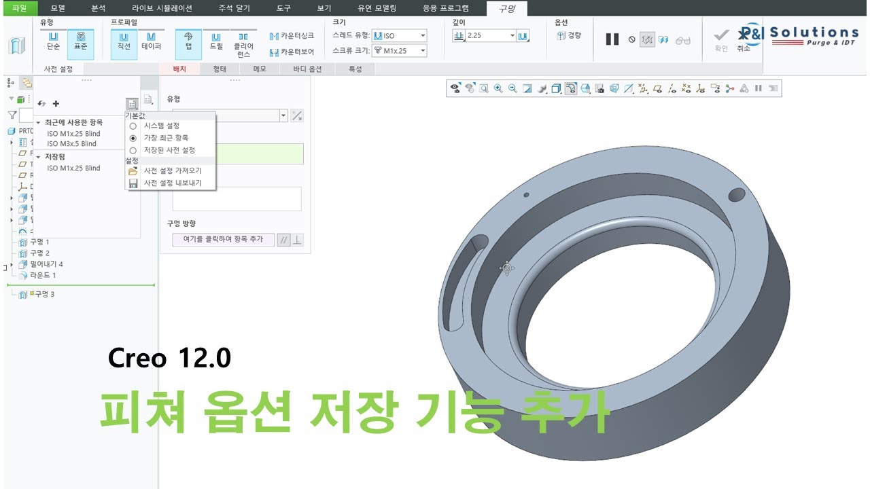Screen dimensions: 870x489
Task: Switch to the 모델 ribbon tab
Action: pyautogui.click(x=58, y=8)
